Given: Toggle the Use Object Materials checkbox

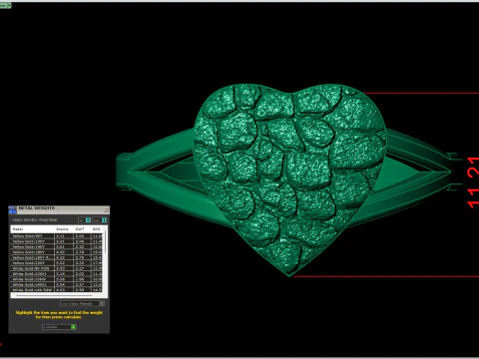Looking at the screenshot, I should (x=102, y=303).
